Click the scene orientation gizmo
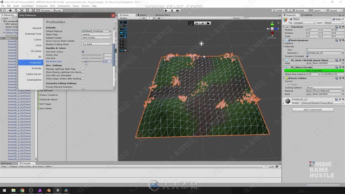This screenshot has width=345, height=194. (272, 29)
